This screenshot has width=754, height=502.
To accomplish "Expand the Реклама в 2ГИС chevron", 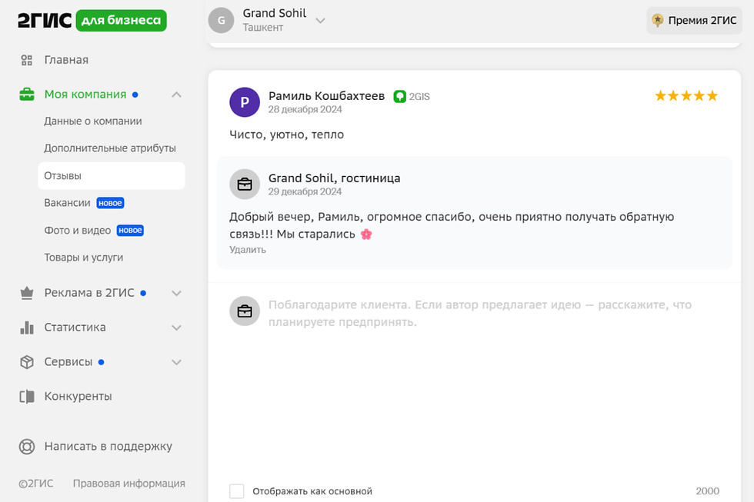I will pos(176,293).
